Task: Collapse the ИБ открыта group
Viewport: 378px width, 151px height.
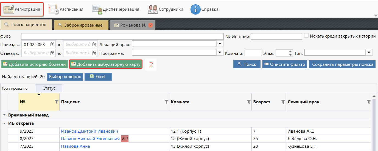Action: point(4,123)
